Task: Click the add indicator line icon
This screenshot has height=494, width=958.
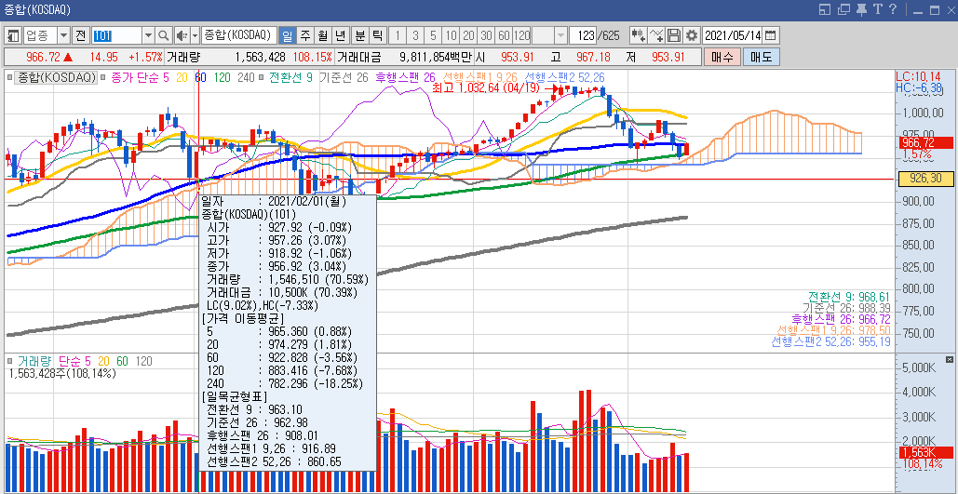Action: (x=656, y=35)
